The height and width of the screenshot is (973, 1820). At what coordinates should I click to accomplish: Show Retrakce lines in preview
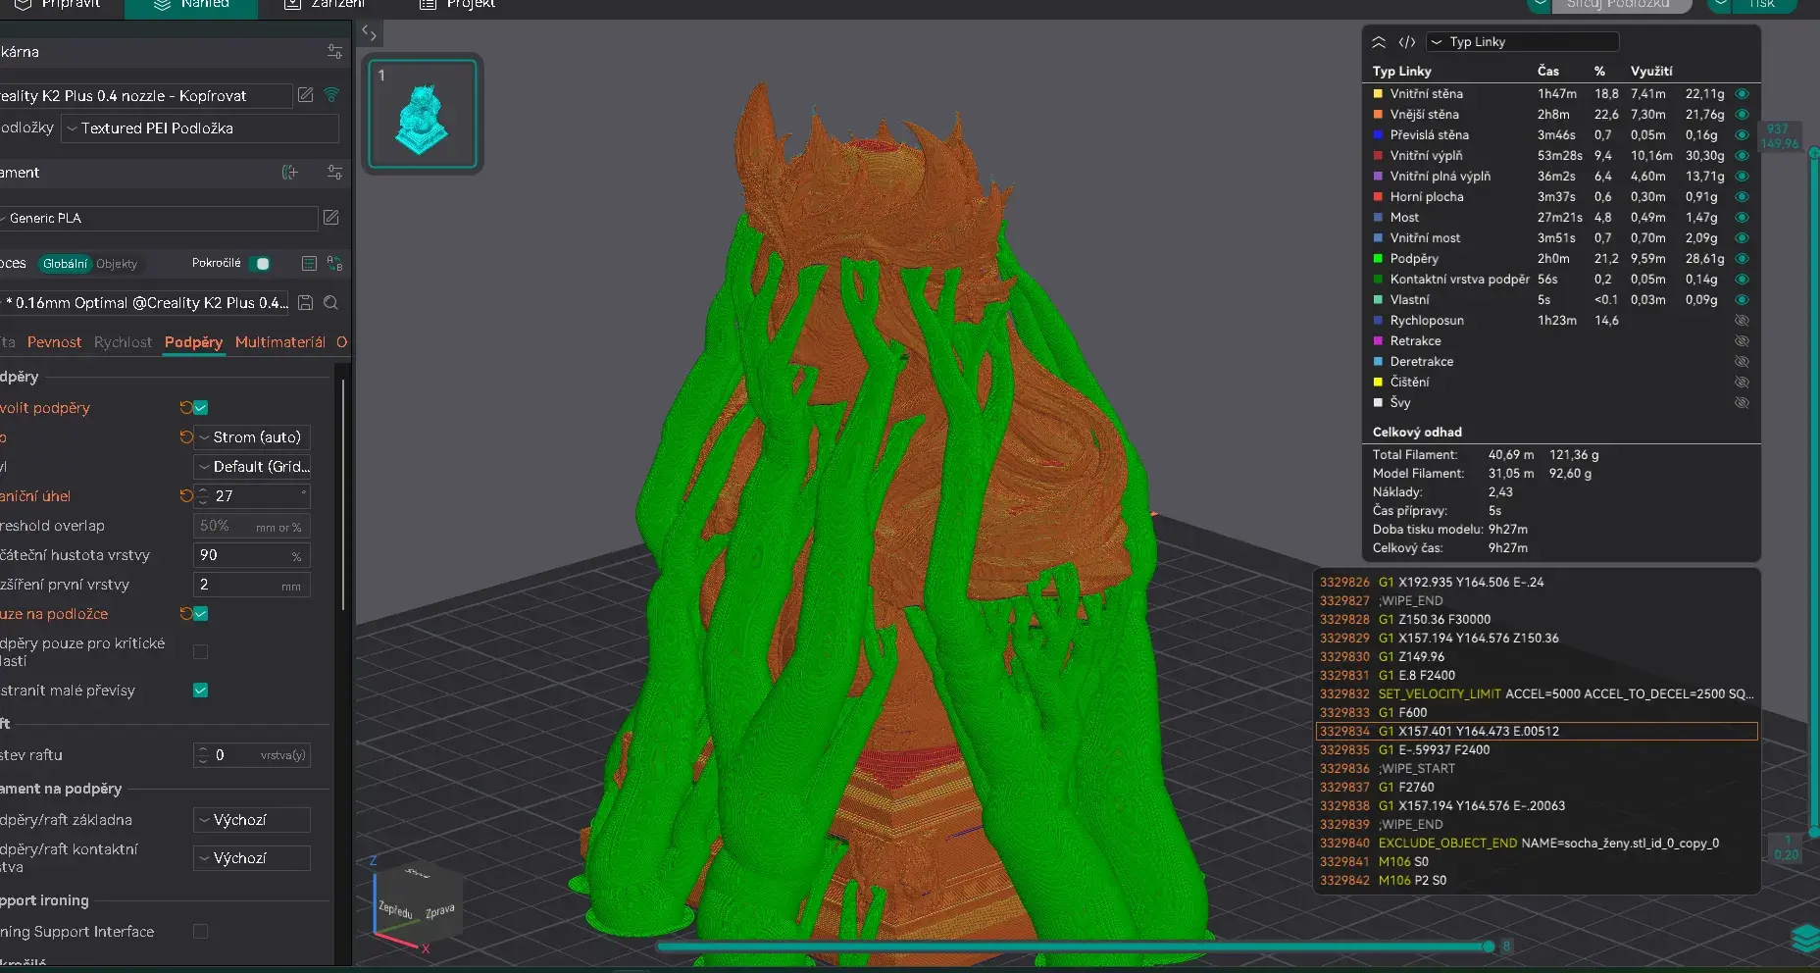pyautogui.click(x=1742, y=341)
